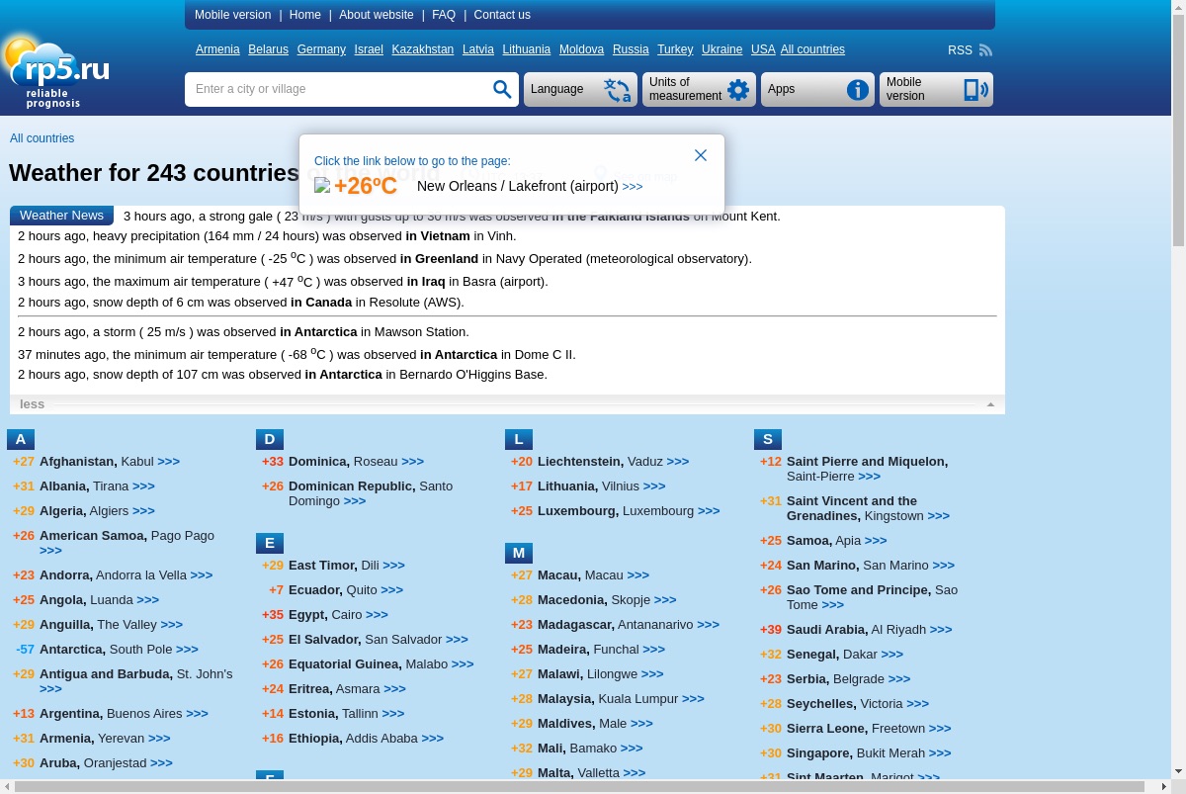Open Estonia, Tallinn forecast arrows
The height and width of the screenshot is (794, 1186).
pos(392,714)
